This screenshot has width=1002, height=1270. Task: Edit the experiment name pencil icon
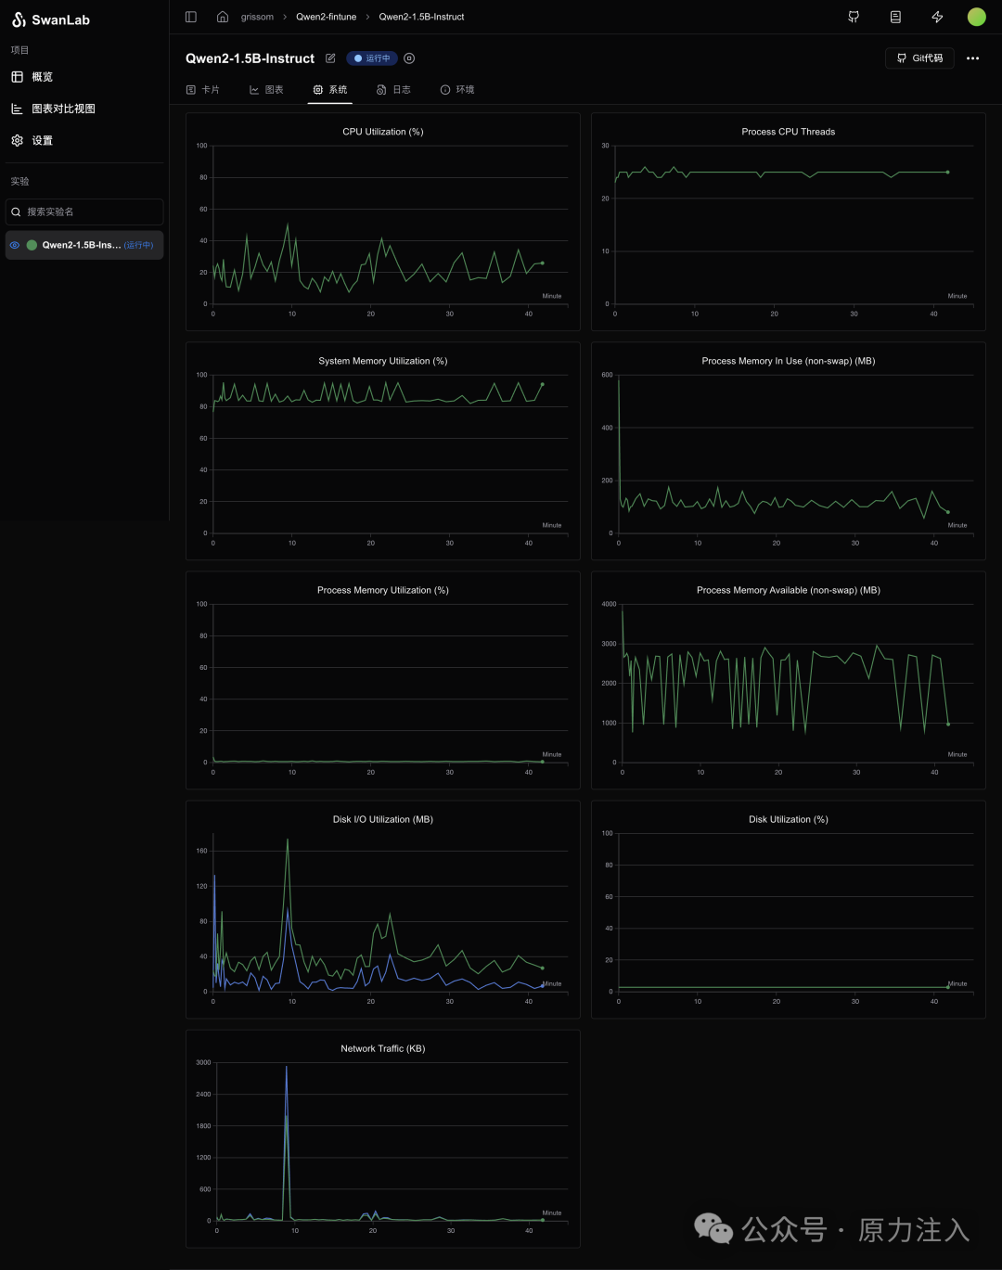click(x=330, y=58)
